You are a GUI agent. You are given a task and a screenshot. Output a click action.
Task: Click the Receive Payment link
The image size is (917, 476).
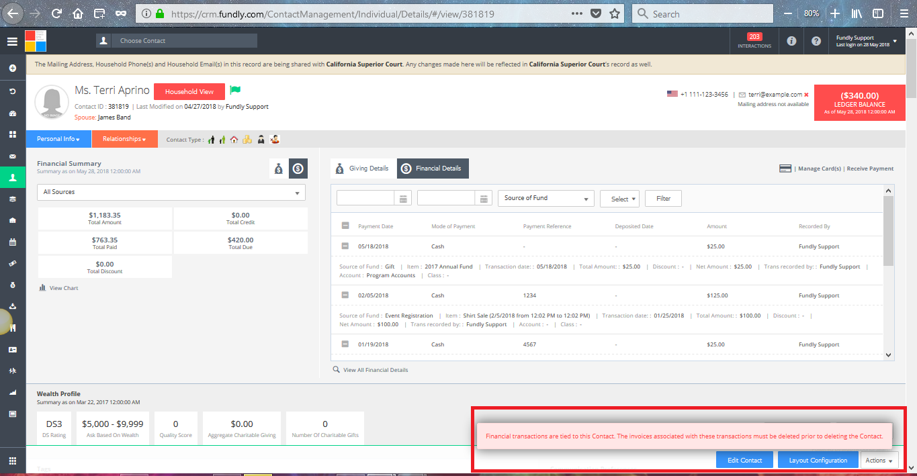[871, 169]
